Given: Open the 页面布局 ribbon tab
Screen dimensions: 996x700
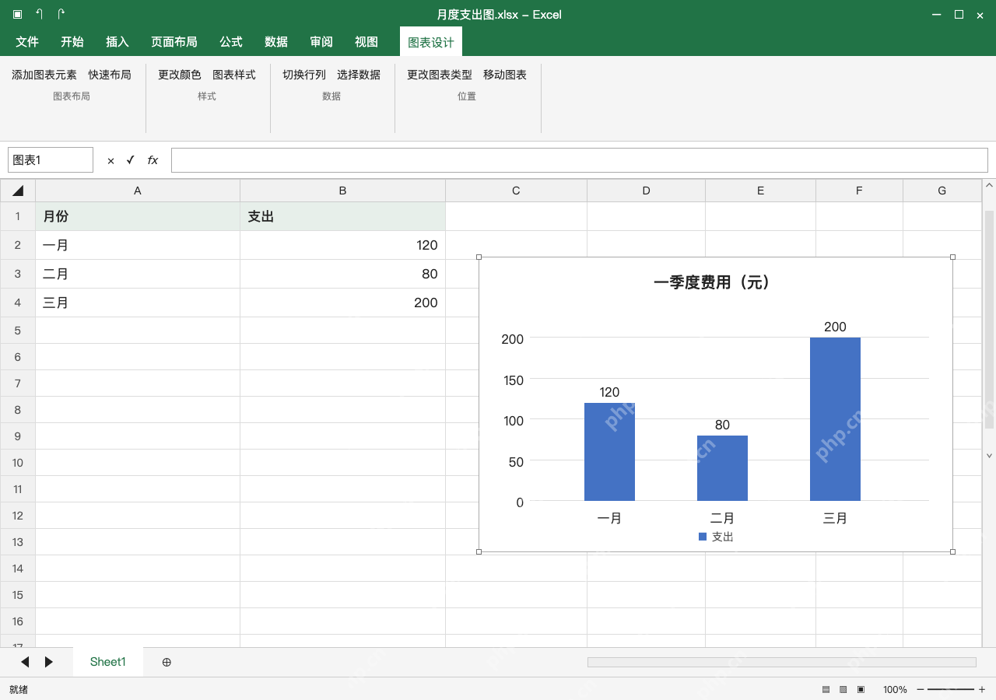Looking at the screenshot, I should tap(174, 42).
